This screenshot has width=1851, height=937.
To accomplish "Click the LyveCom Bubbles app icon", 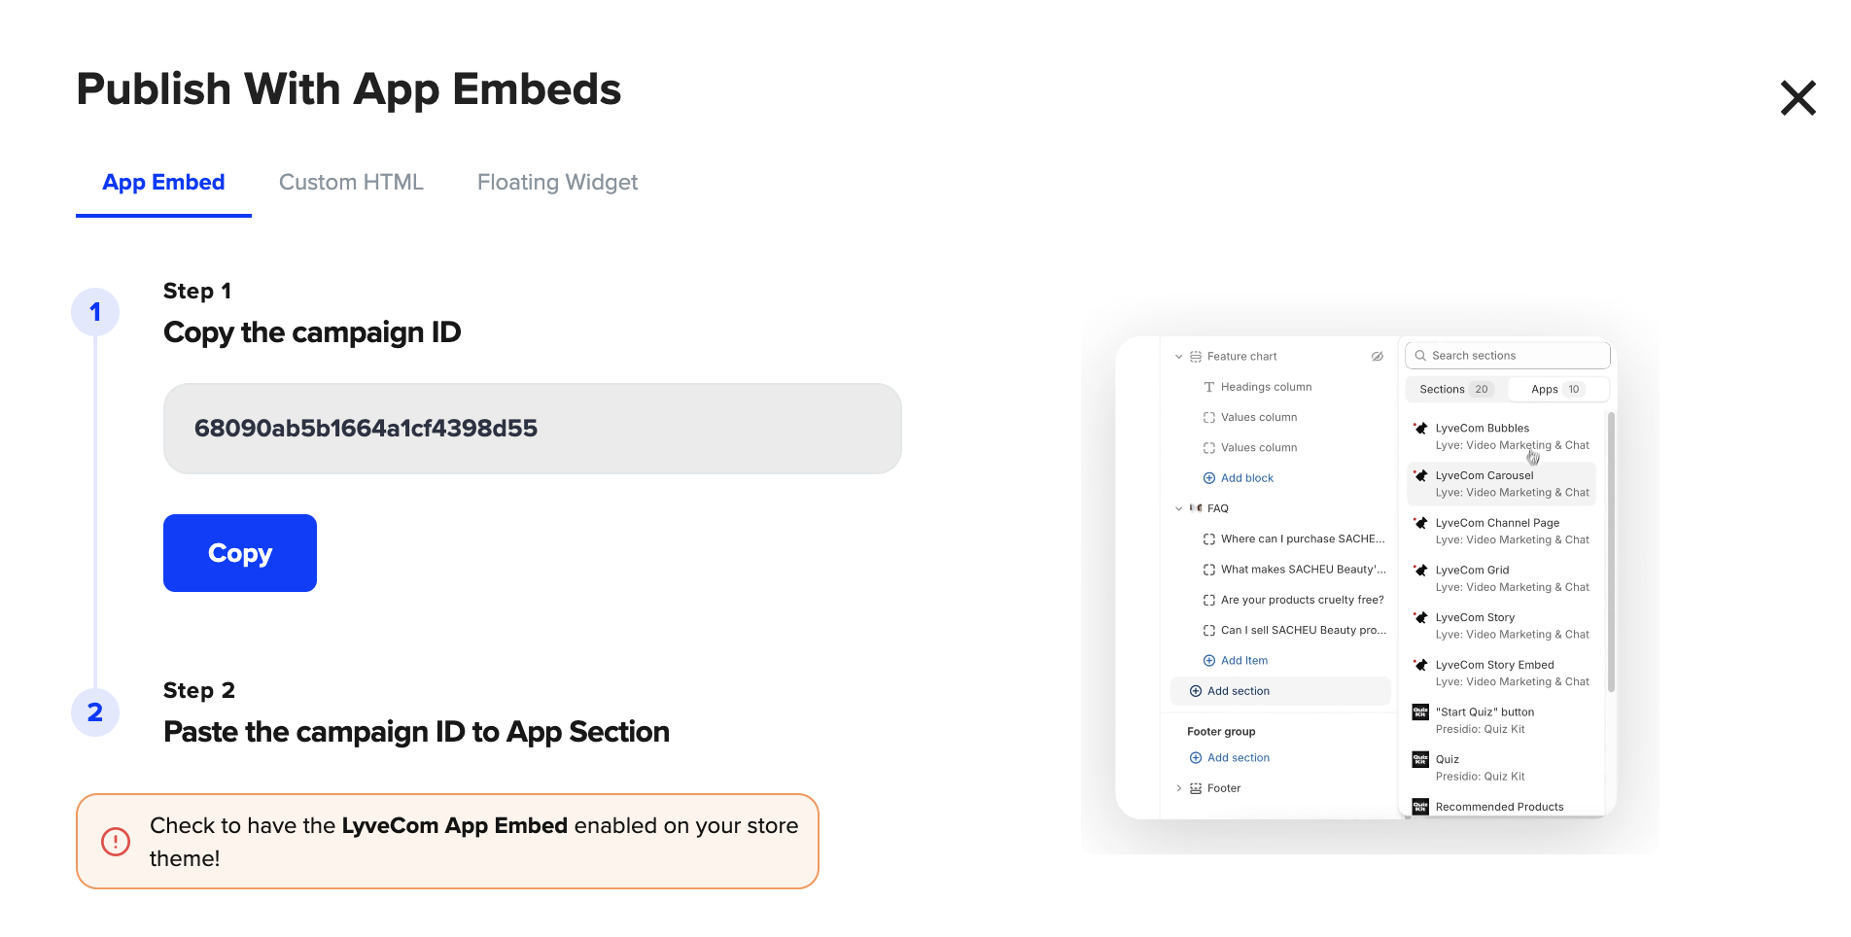I will click(1420, 429).
